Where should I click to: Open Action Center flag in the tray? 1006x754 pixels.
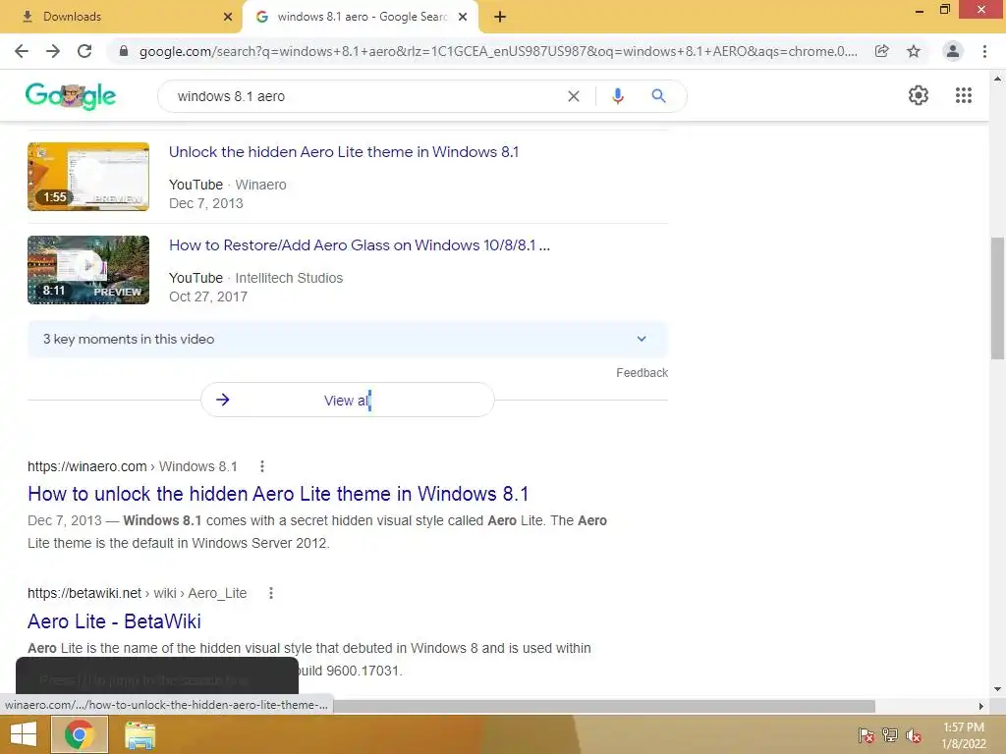click(866, 735)
